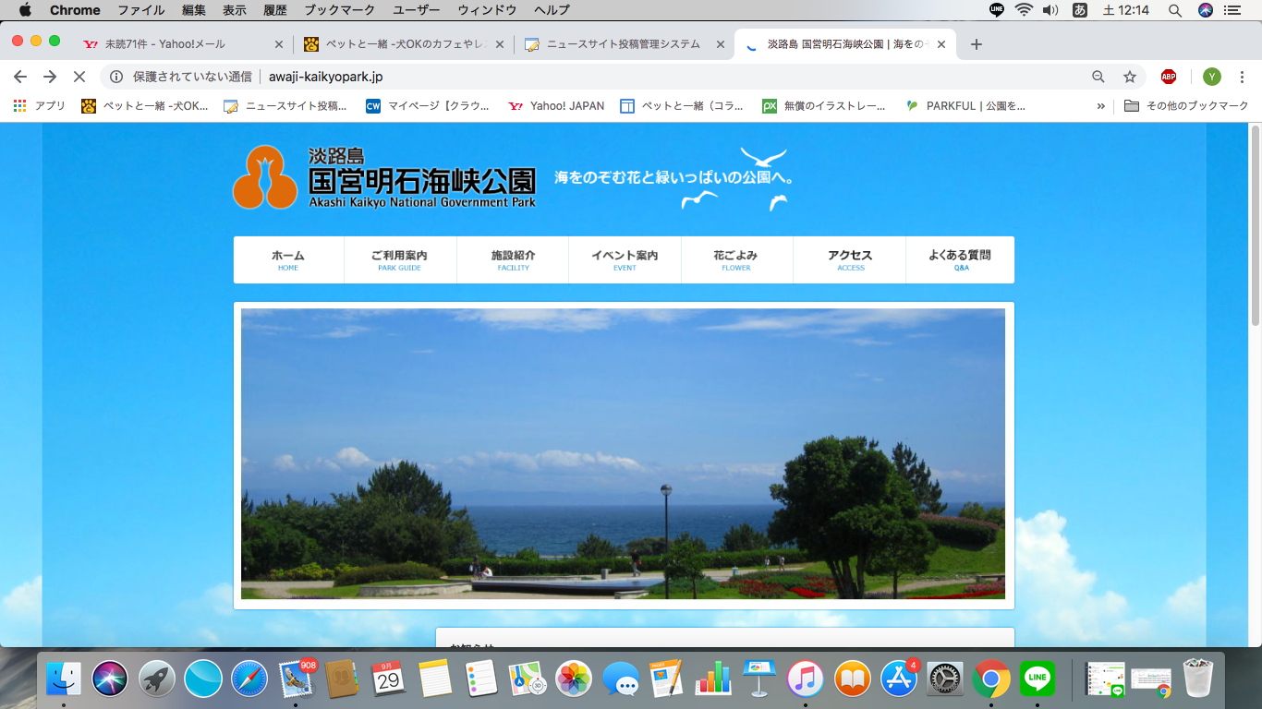This screenshot has height=709, width=1262.
Task: Open Launchpad rocket icon in Dock
Action: coord(157,679)
